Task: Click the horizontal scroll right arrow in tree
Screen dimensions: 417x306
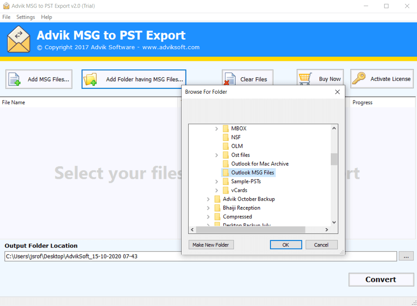Action: [327, 229]
